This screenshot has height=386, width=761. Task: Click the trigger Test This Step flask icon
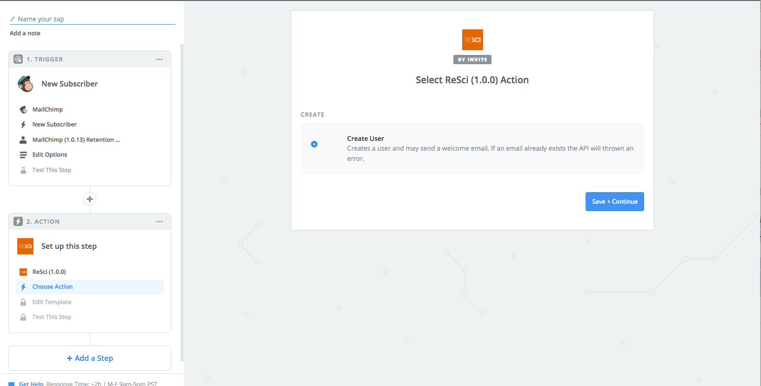23,170
